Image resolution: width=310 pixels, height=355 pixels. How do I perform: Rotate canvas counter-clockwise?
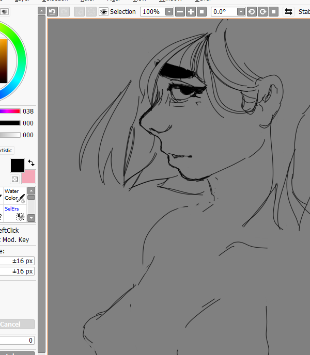click(x=252, y=11)
